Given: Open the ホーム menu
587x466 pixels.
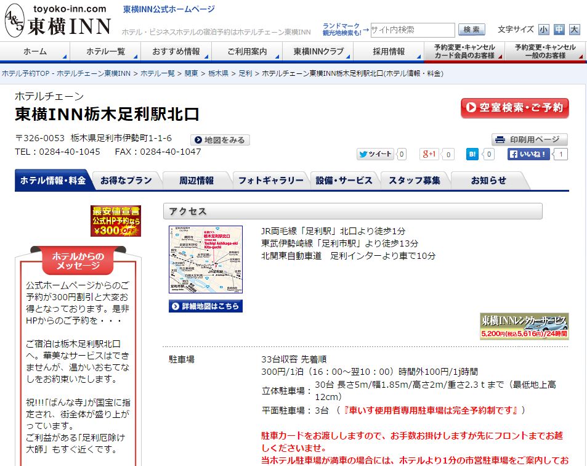Looking at the screenshot, I should tap(35, 51).
